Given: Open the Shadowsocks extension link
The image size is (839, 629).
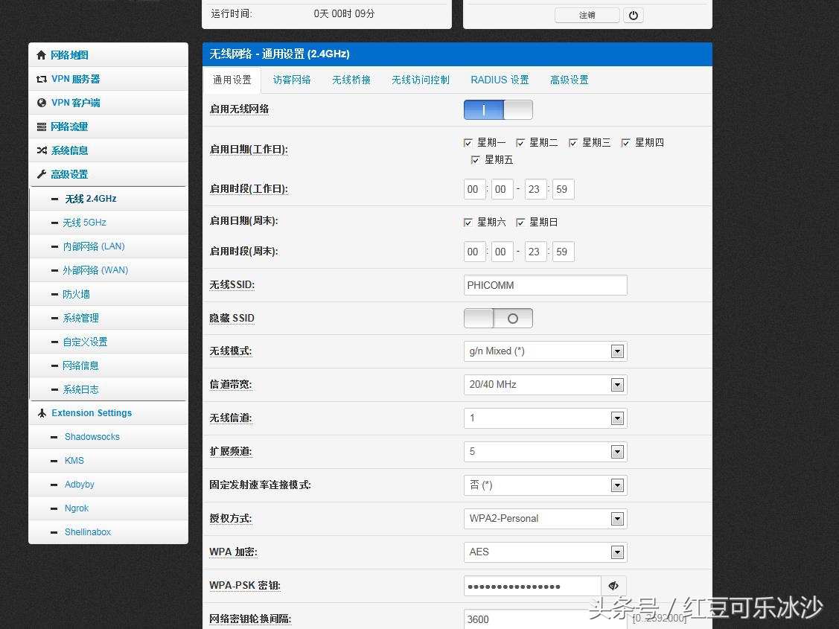Looking at the screenshot, I should (x=92, y=436).
